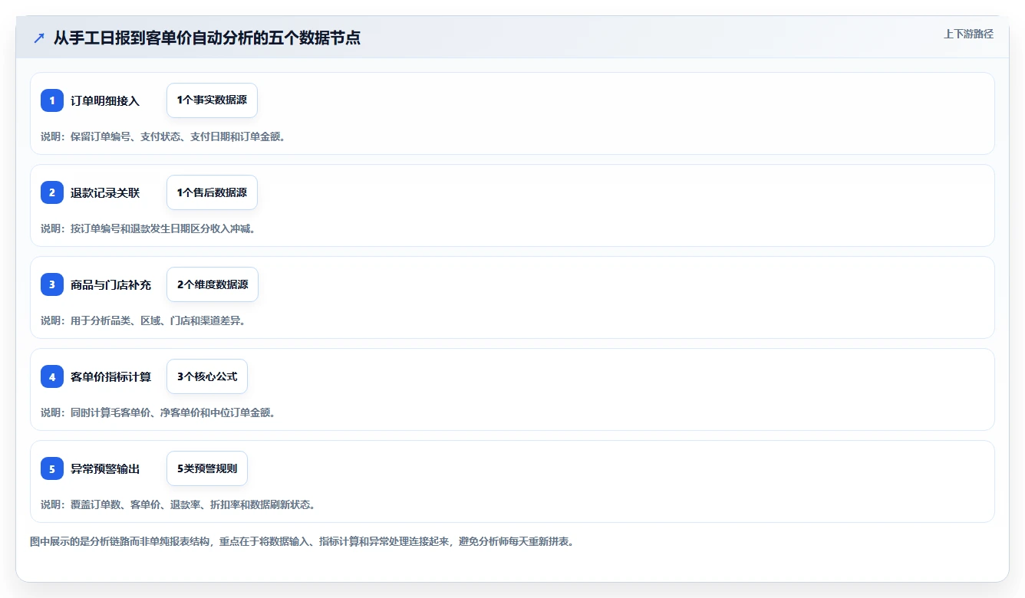1025x598 pixels.
Task: Click the footer note starting 图中展示的是分析链路
Action: [302, 541]
